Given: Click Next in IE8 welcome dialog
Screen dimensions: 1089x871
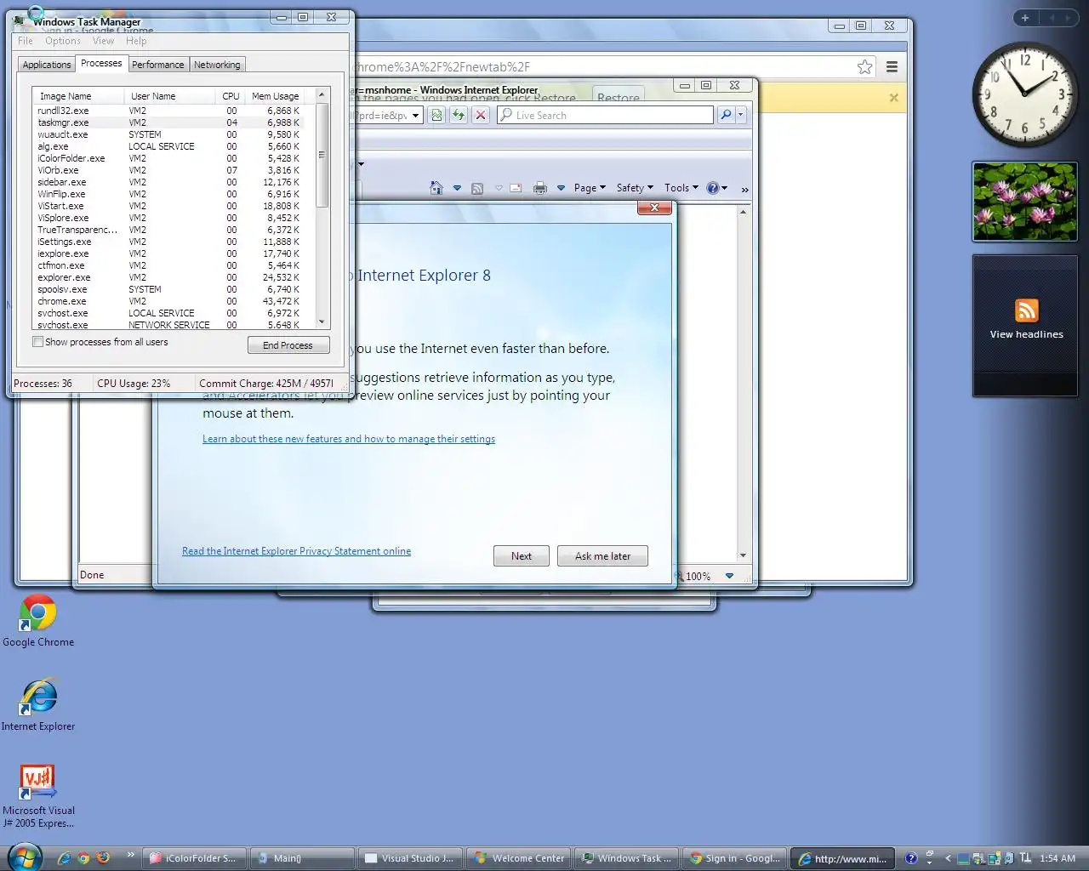Looking at the screenshot, I should (x=522, y=556).
